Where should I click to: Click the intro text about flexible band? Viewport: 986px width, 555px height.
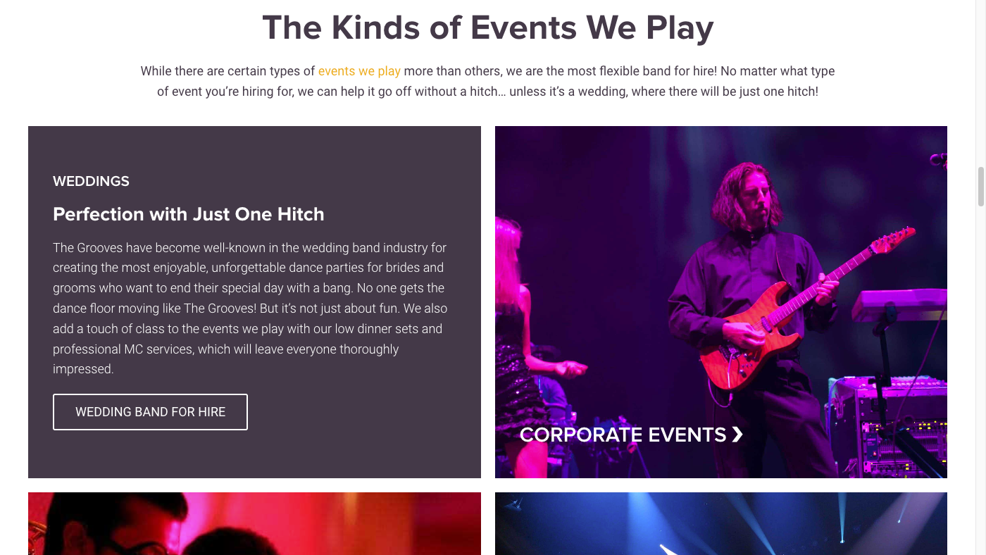point(487,81)
